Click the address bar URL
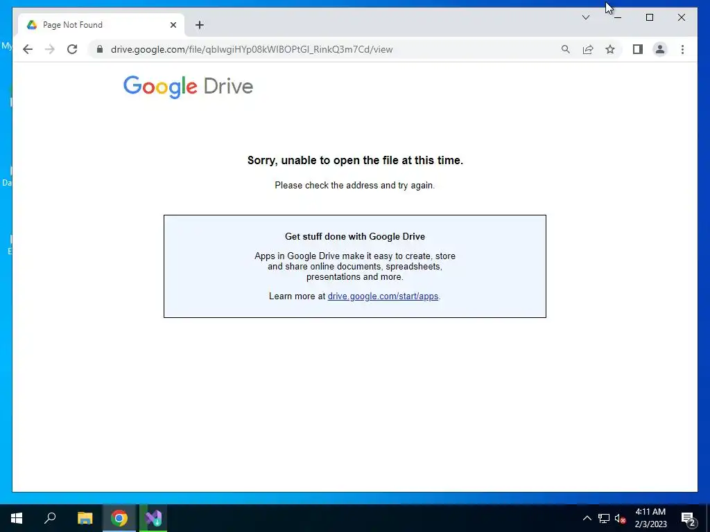 click(252, 49)
